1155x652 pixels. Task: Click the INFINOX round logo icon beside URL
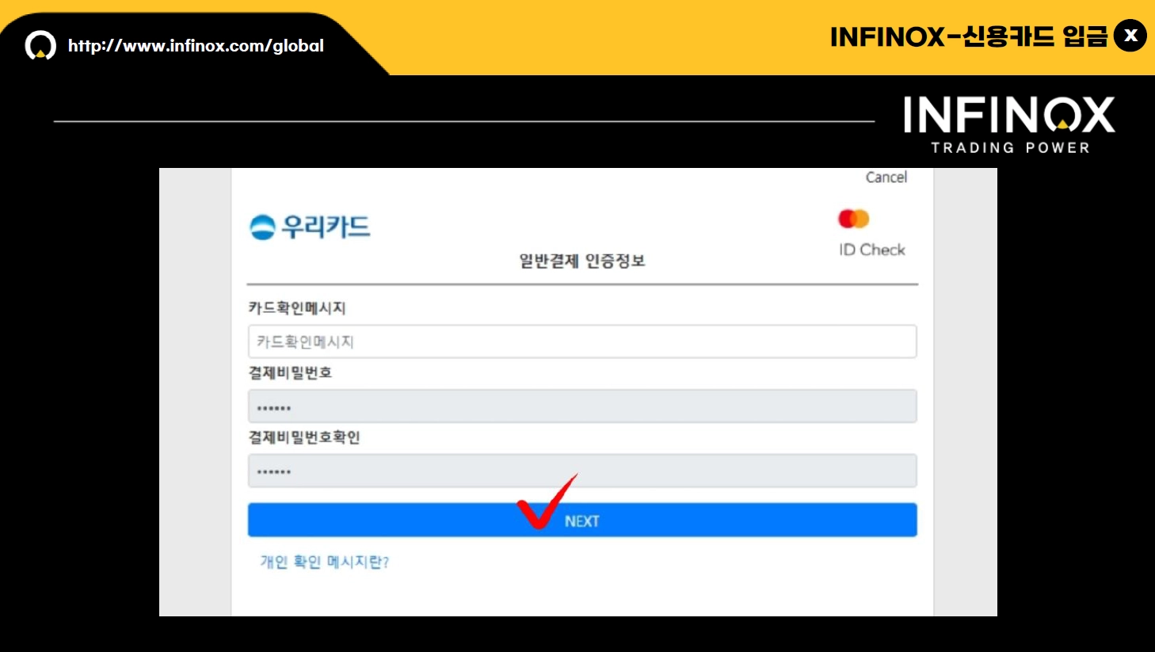coord(40,46)
